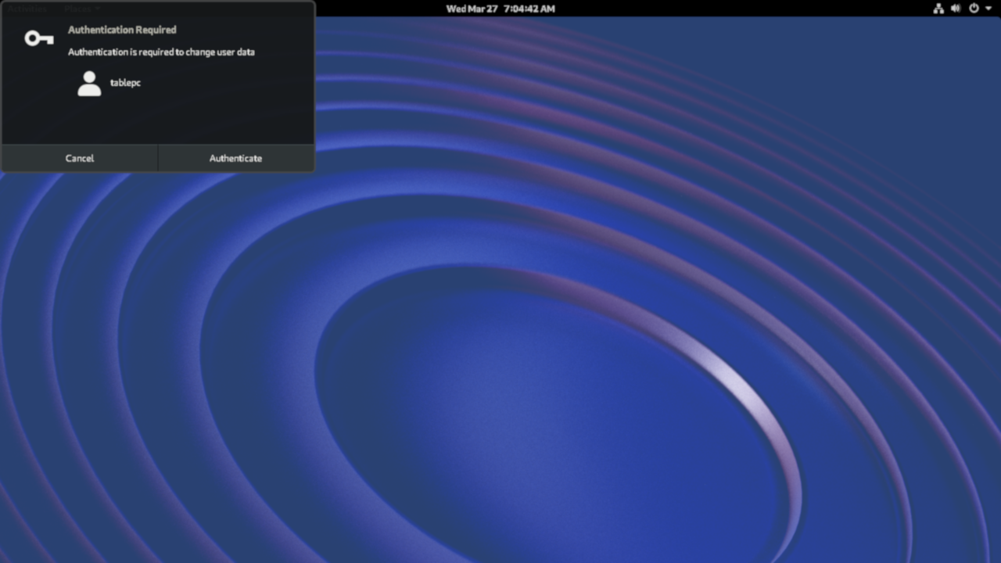Image resolution: width=1001 pixels, height=563 pixels.
Task: Open the wired network status icon
Action: tap(938, 9)
